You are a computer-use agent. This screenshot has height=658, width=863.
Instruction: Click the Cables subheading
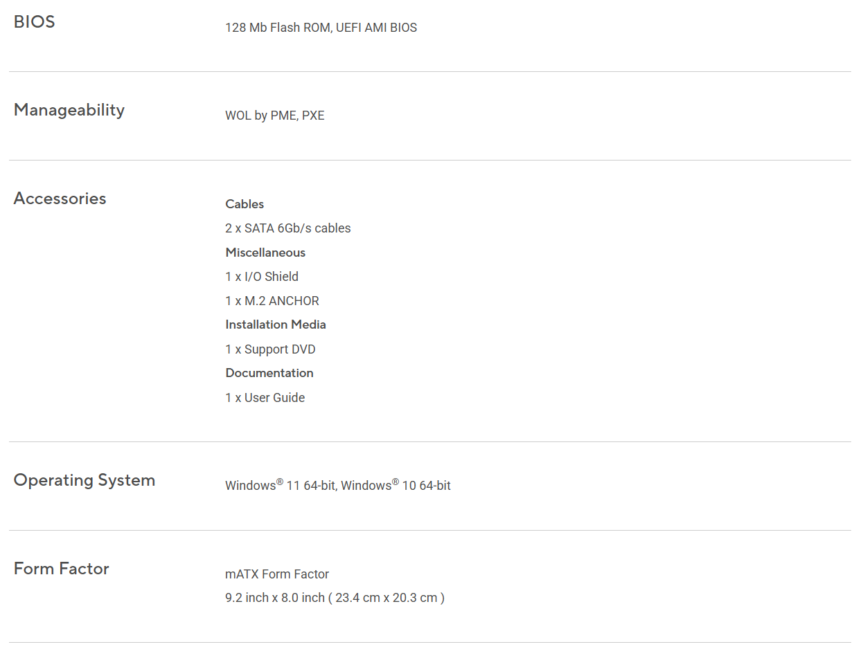tap(244, 204)
